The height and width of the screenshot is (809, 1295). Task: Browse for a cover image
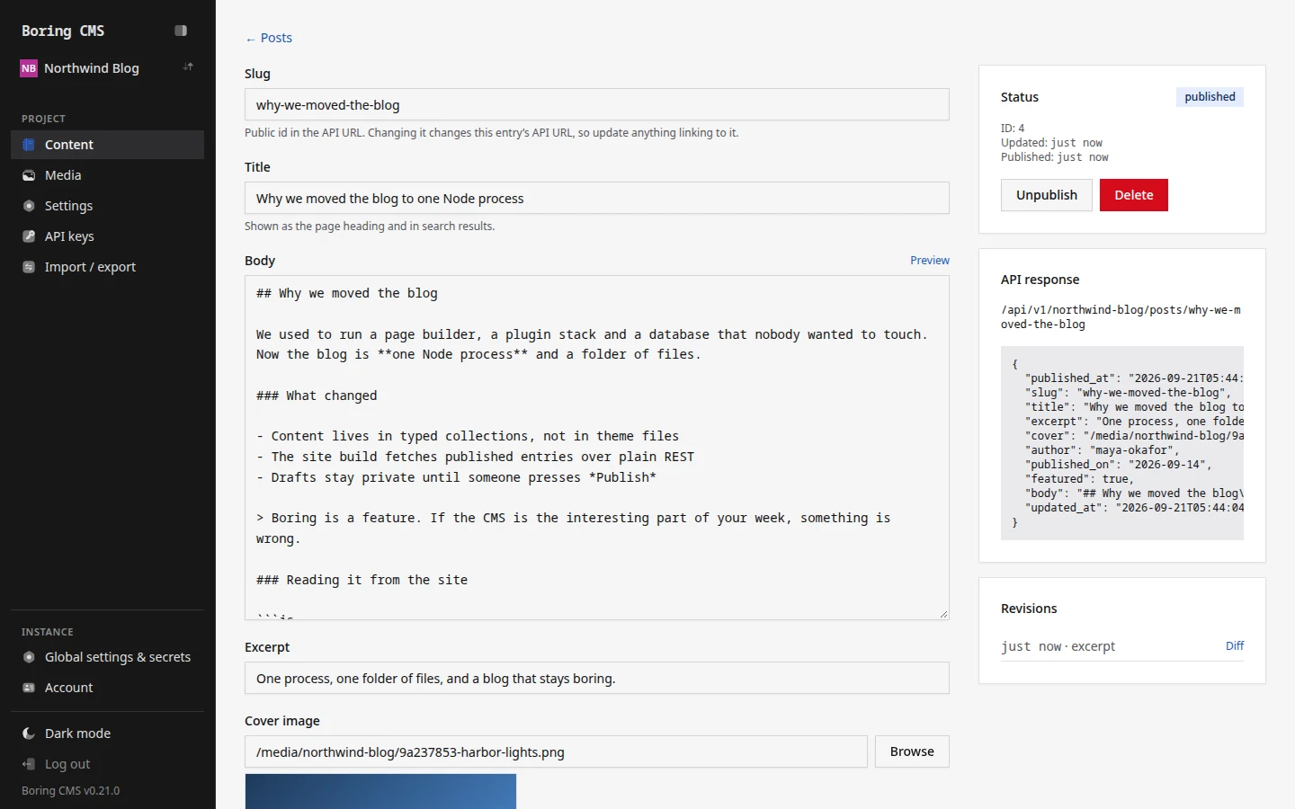912,751
